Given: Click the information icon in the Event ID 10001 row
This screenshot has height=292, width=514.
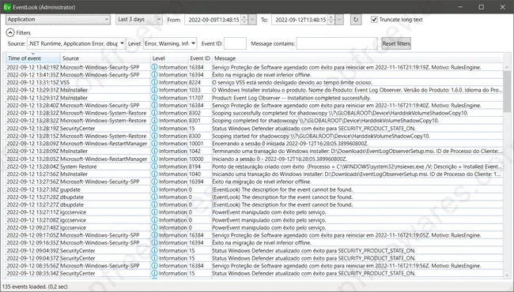Looking at the screenshot, I should (x=154, y=143).
